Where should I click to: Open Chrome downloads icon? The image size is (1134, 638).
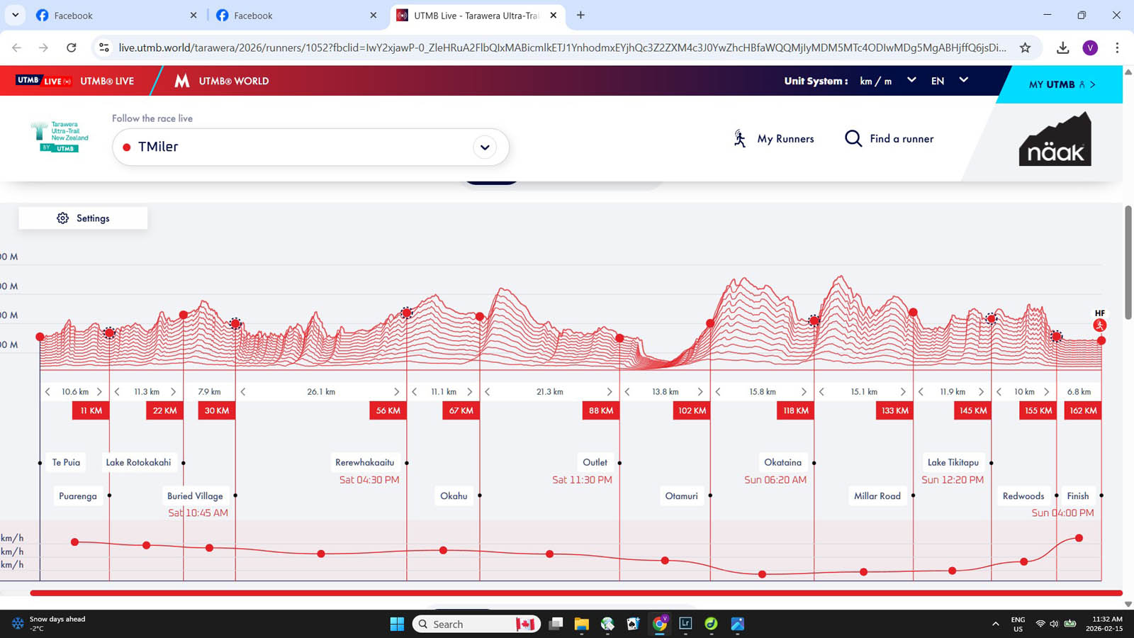pyautogui.click(x=1062, y=47)
